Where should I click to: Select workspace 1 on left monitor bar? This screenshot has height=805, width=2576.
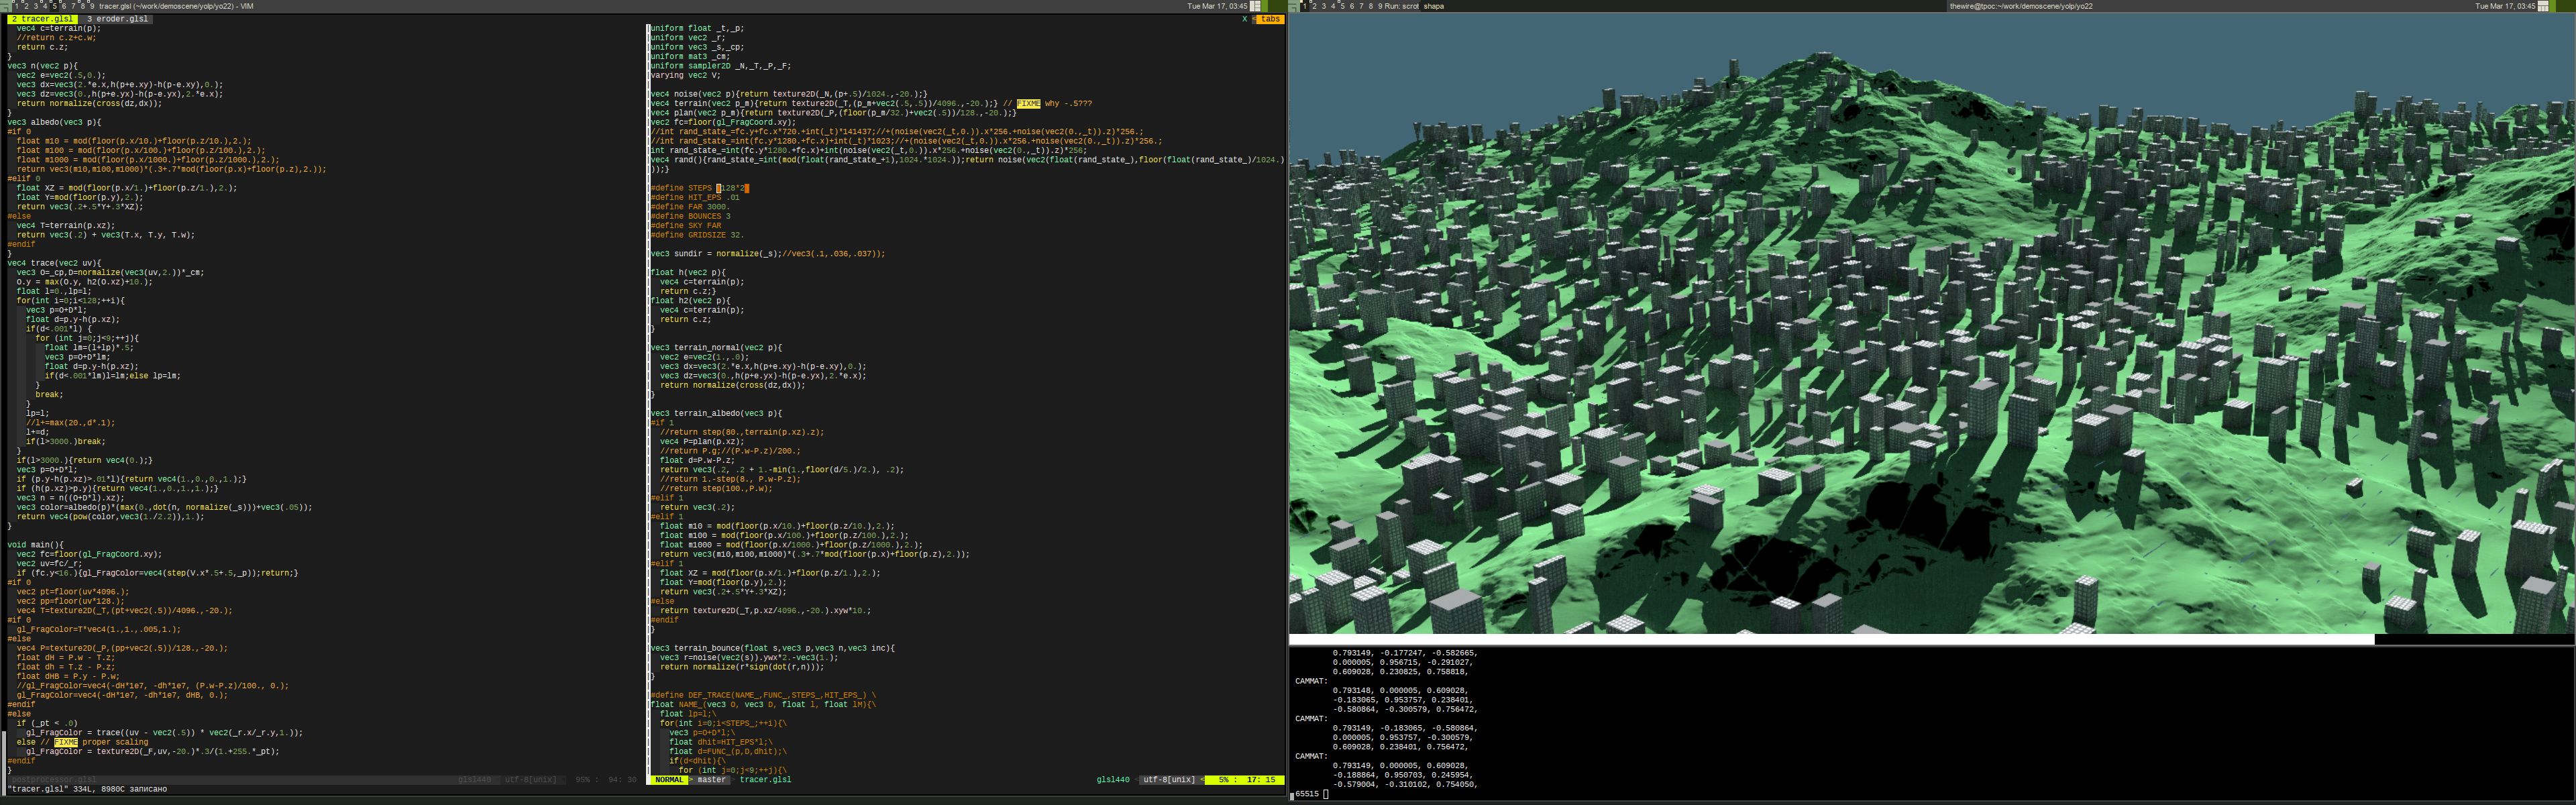[16, 6]
